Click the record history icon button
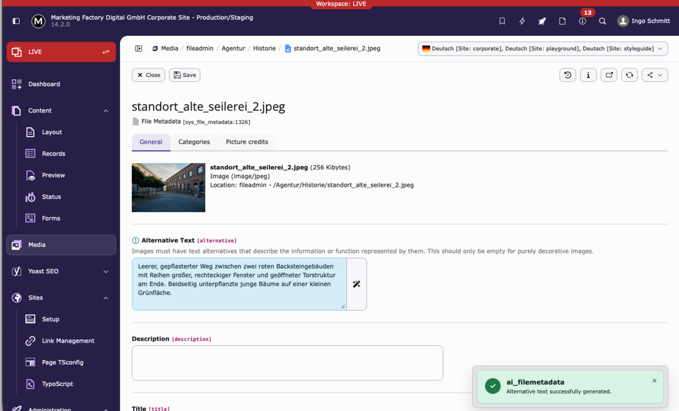679x411 pixels. pyautogui.click(x=568, y=75)
